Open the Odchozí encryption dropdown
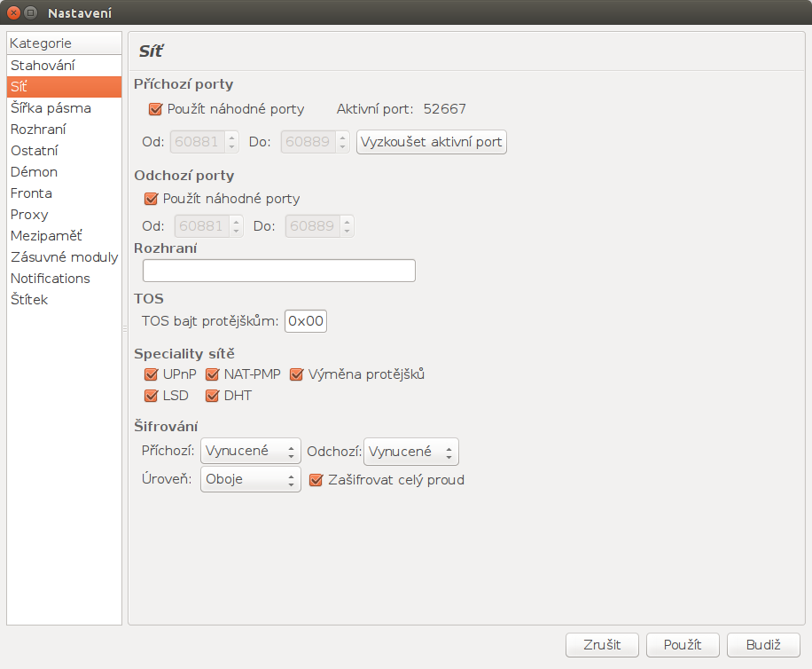 (410, 452)
